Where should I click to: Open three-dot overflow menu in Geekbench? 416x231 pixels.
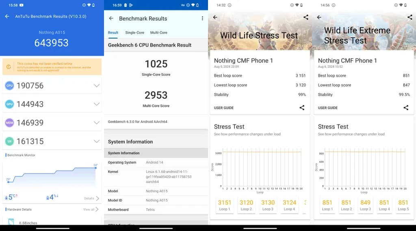202,19
